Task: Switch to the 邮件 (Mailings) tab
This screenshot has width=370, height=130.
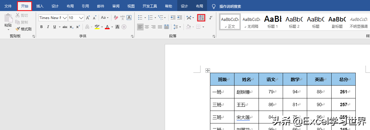Action: click(101, 6)
